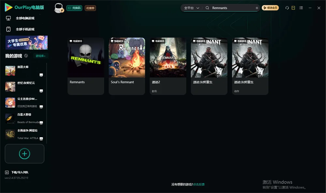Refresh the 我的游戏 list
Viewport: 326px width, 193px height.
click(26, 56)
